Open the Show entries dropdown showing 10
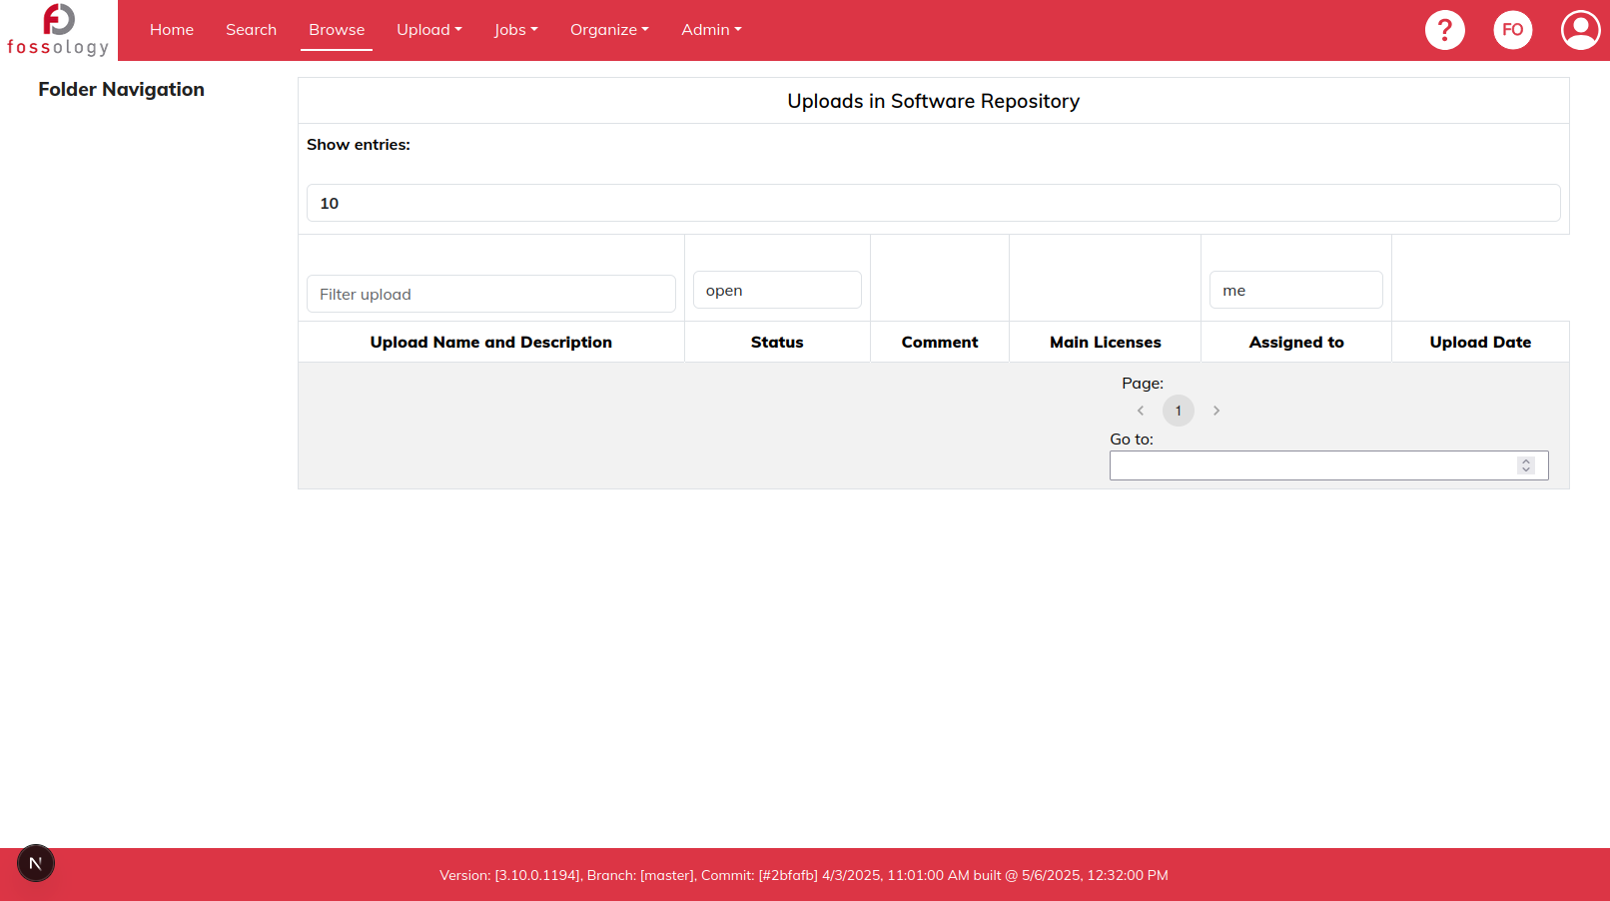 pos(933,203)
